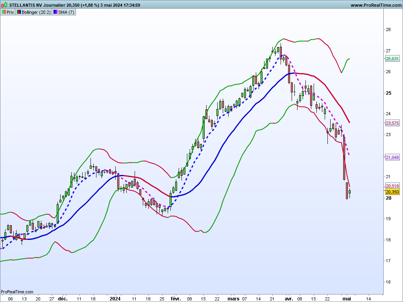Image resolution: width=403 pixels, height=302 pixels.
Task: Click the yellow 20,350 current price label
Action: click(392, 192)
